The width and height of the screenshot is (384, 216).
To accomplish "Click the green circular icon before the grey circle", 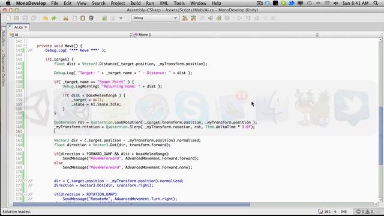I will [218, 18].
